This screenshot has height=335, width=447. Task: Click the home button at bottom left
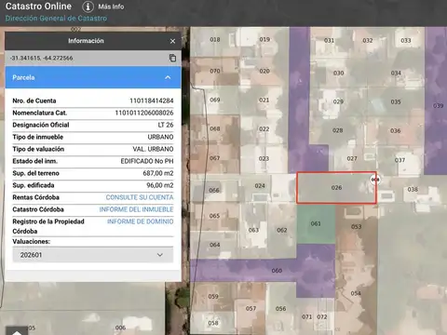pyautogui.click(x=17, y=330)
